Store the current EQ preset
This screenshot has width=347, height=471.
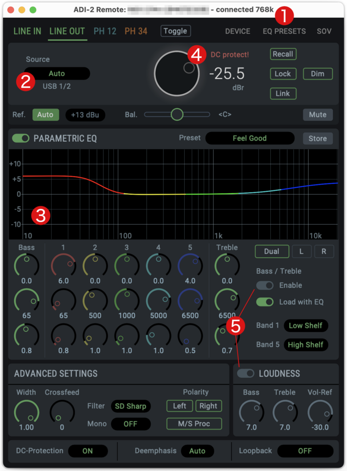318,138
